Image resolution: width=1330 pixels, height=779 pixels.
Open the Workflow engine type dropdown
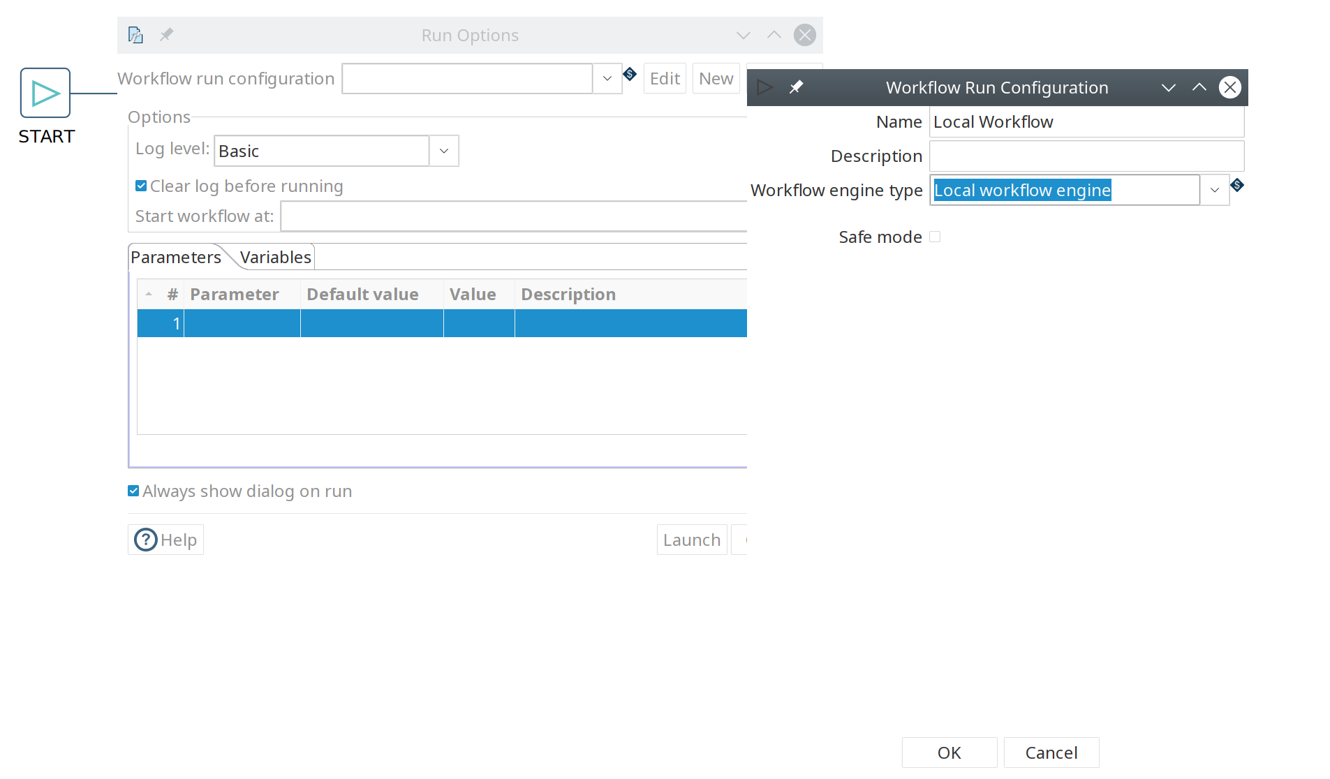pyautogui.click(x=1214, y=189)
